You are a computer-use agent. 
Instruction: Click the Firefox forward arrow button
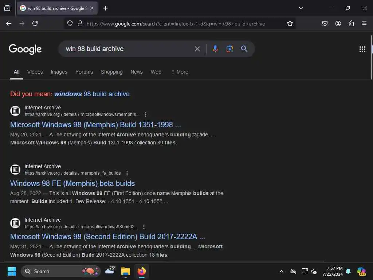tap(22, 23)
